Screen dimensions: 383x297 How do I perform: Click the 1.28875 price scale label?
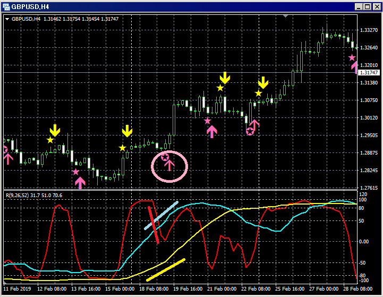point(369,153)
